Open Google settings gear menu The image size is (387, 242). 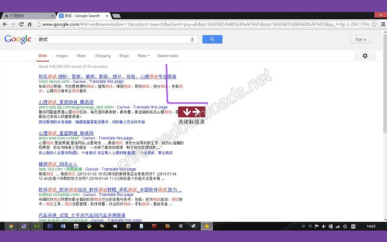coord(365,56)
